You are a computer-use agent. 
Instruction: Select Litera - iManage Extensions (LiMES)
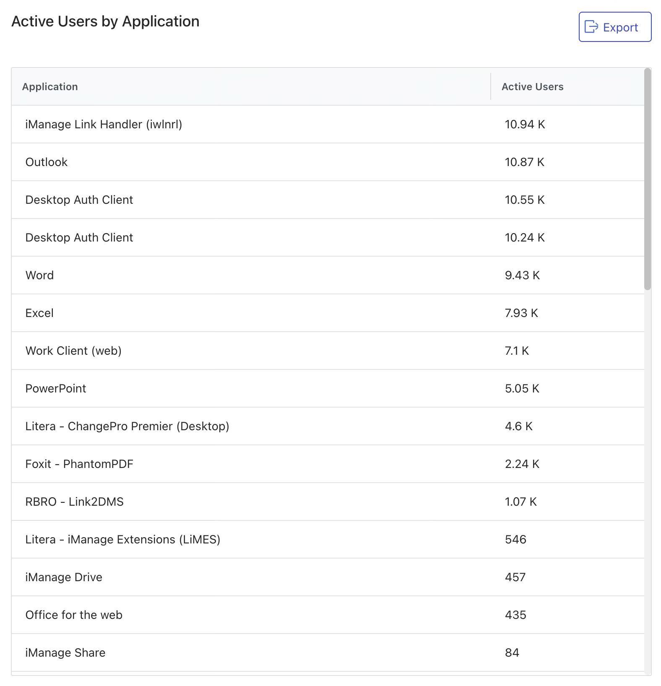point(122,540)
